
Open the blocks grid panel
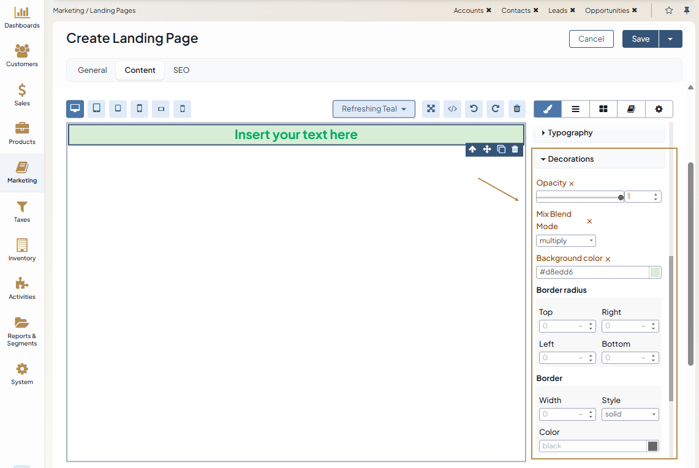coord(603,109)
